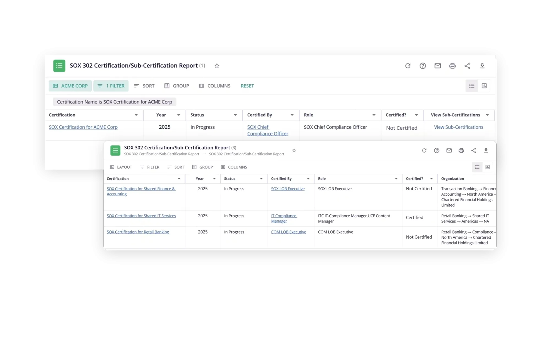
Task: Open help icon in top report header
Action: coord(423,66)
